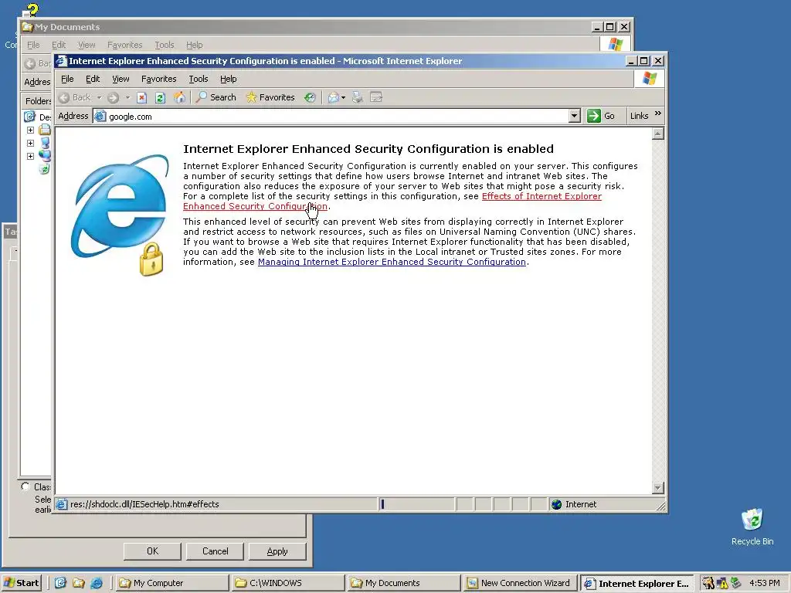Click the Print icon in Internet Explorer toolbar

[357, 97]
